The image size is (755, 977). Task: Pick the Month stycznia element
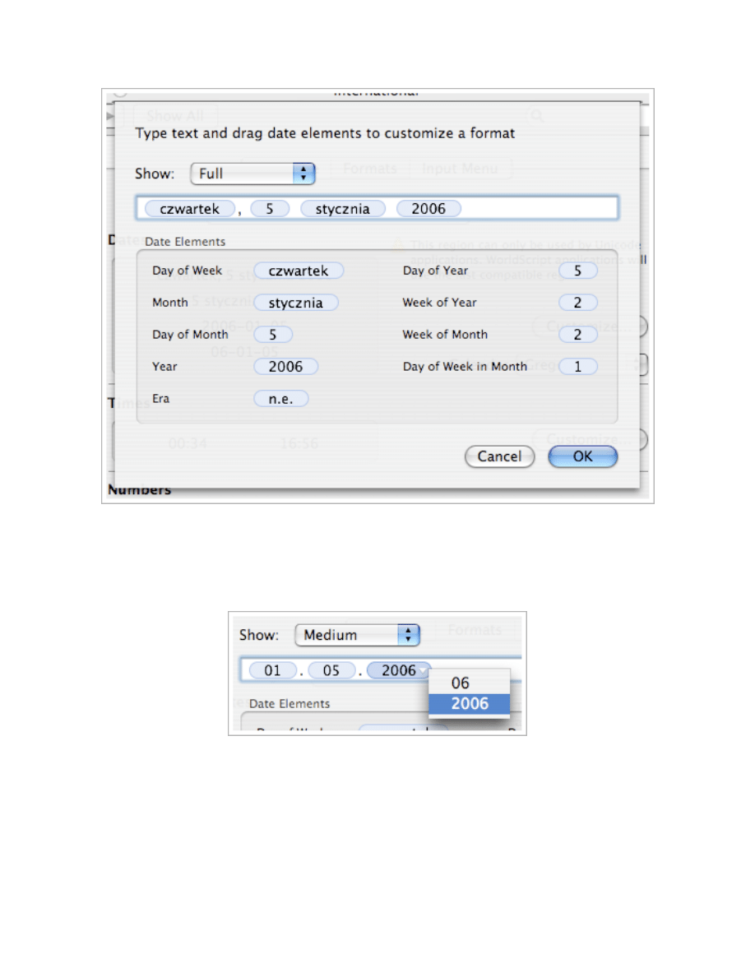(296, 303)
